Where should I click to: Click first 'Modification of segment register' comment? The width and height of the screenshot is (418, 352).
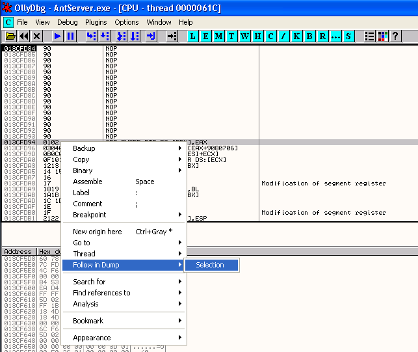pos(324,183)
